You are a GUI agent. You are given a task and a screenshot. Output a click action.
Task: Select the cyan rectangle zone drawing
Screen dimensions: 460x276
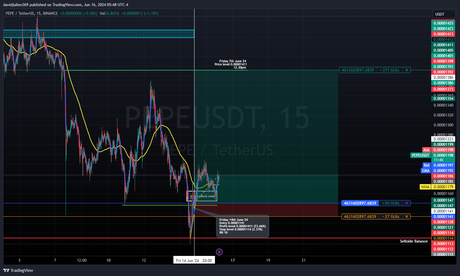coord(99,34)
